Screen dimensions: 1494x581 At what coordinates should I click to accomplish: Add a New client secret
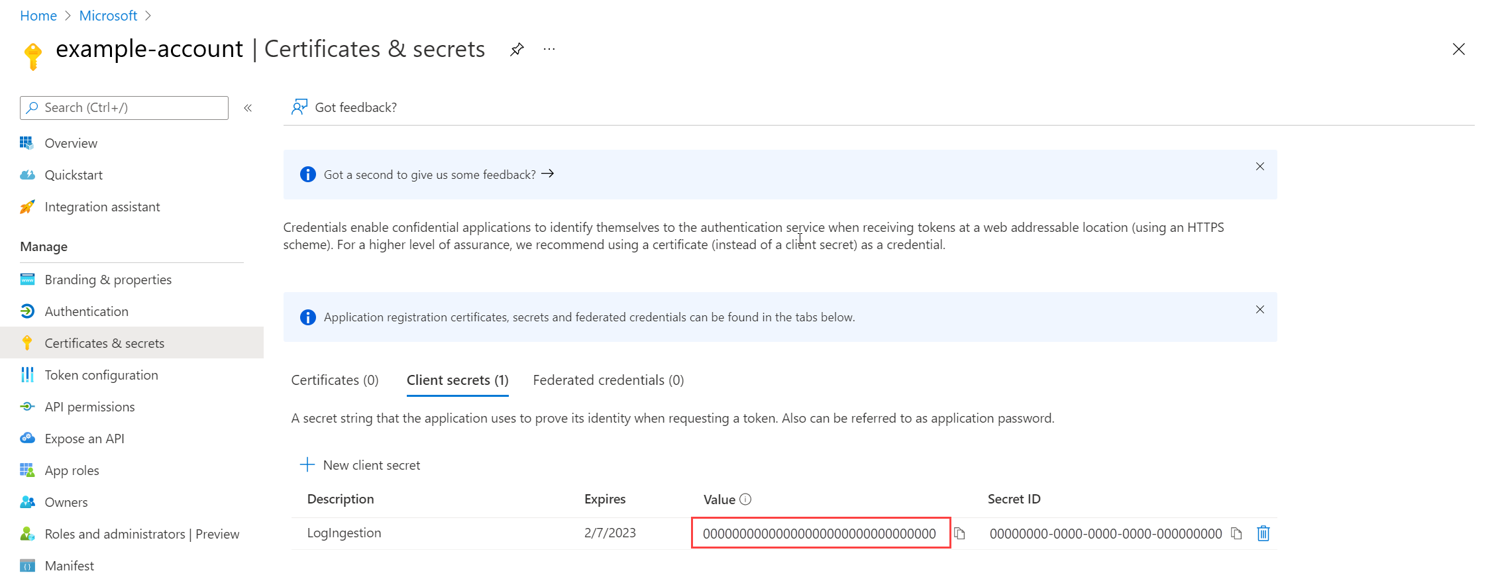[361, 465]
